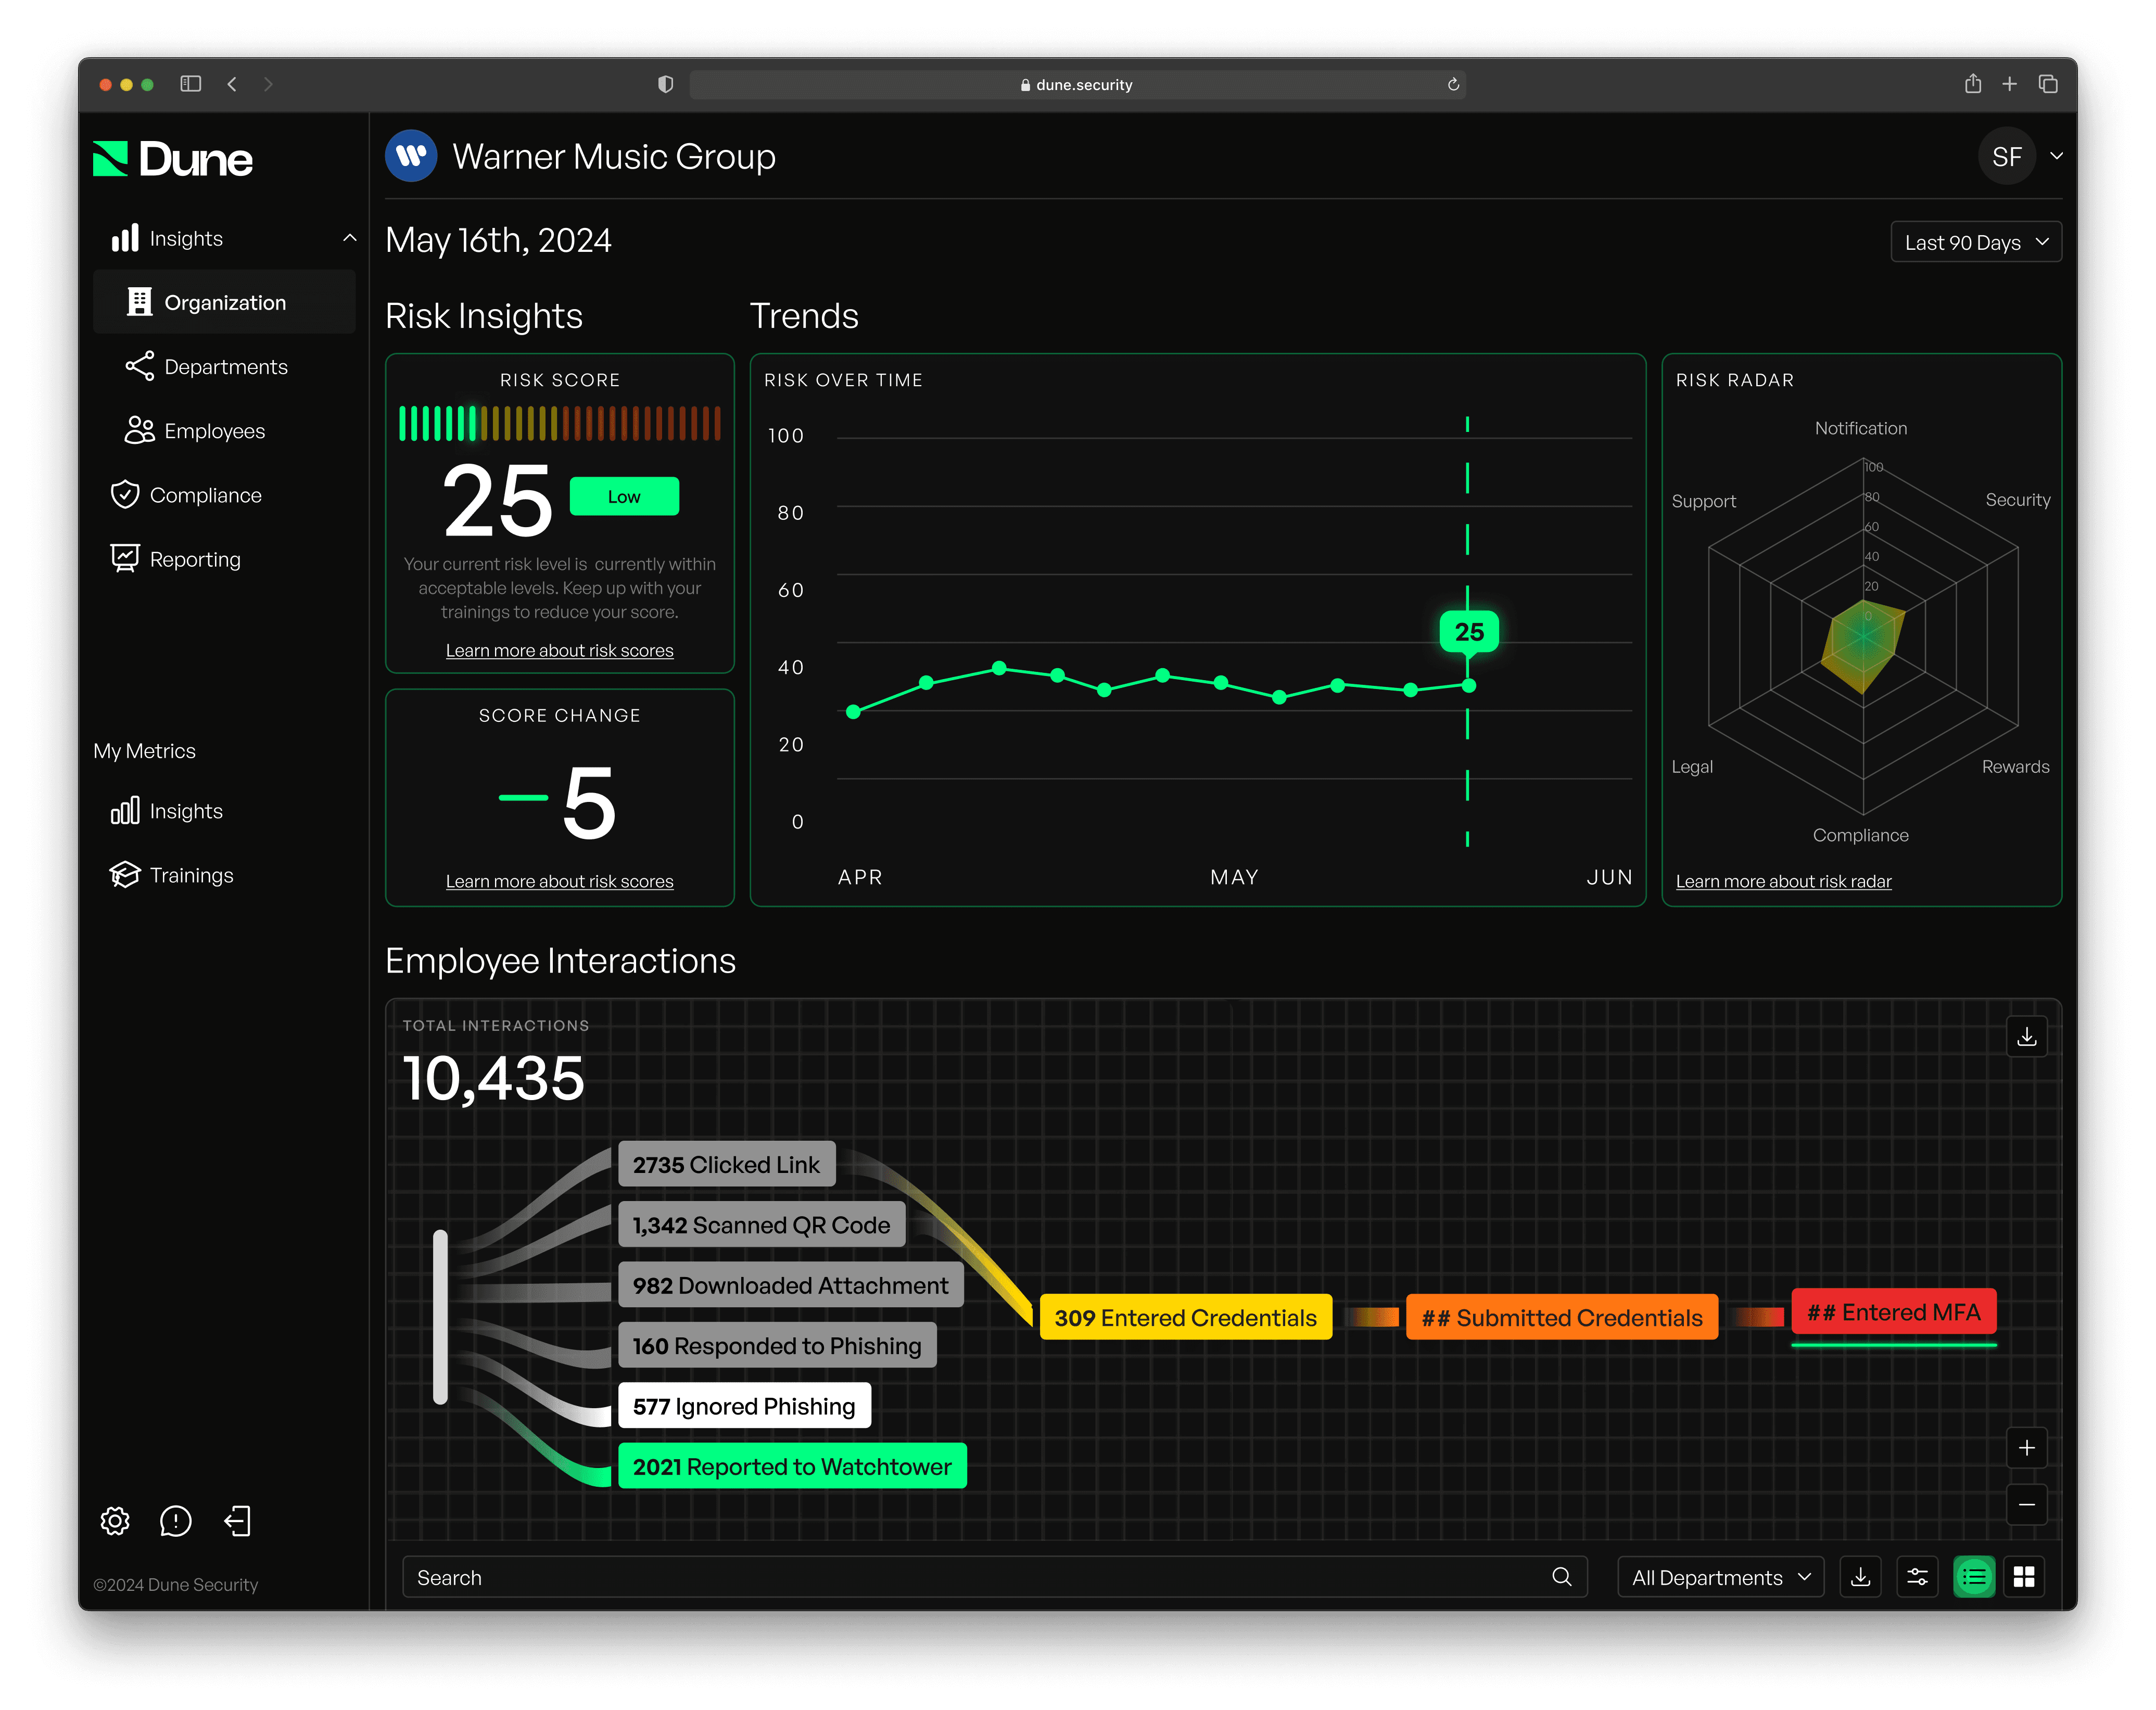Switch to list view toggle
Screen dimensions: 2156x1710
pyautogui.click(x=1974, y=1577)
